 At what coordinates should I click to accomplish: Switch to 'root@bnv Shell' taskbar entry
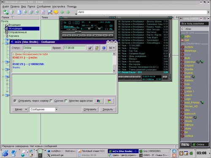[x=62, y=151]
